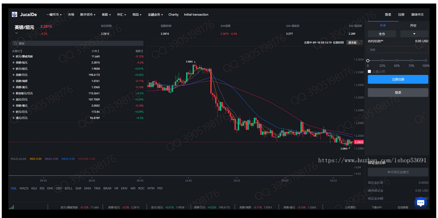Sort pair list by 交易对 arrows
The height and width of the screenshot is (218, 438).
(22, 51)
